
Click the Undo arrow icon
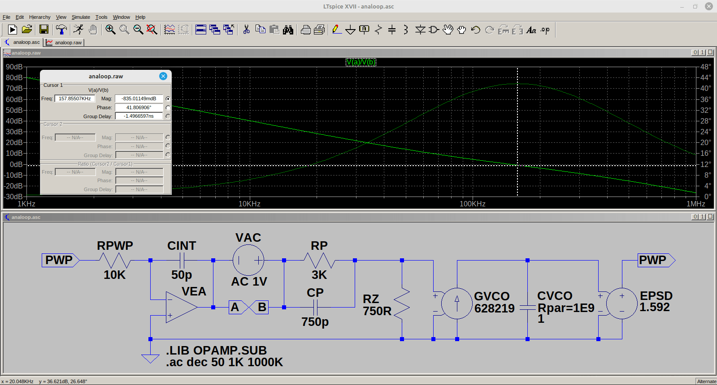pos(476,30)
